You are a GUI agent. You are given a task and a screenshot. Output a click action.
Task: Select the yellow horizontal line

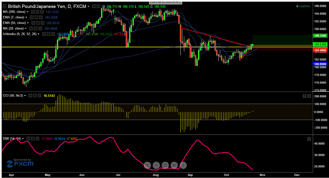pos(157,47)
